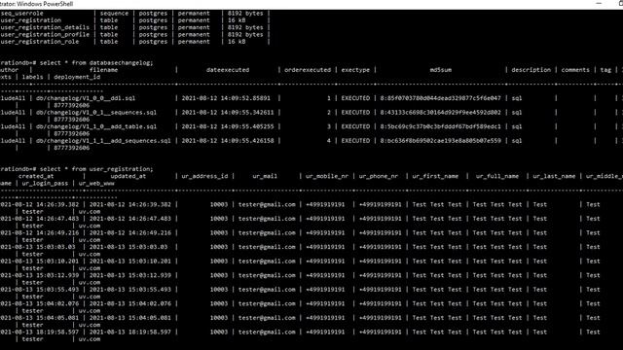Click the ur_address_id column header
This screenshot has height=350, width=623.
click(204, 176)
